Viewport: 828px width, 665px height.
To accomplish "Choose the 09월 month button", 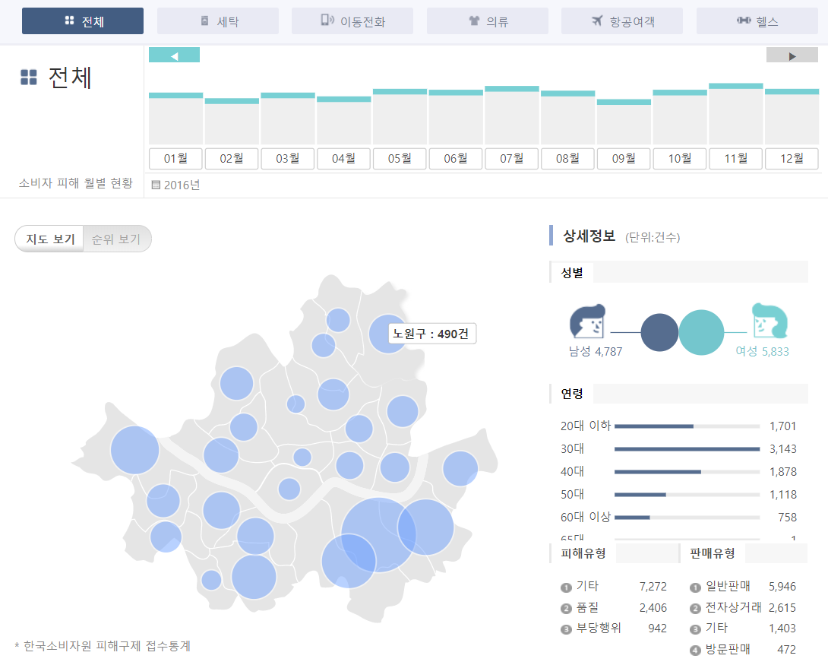I will (x=624, y=158).
